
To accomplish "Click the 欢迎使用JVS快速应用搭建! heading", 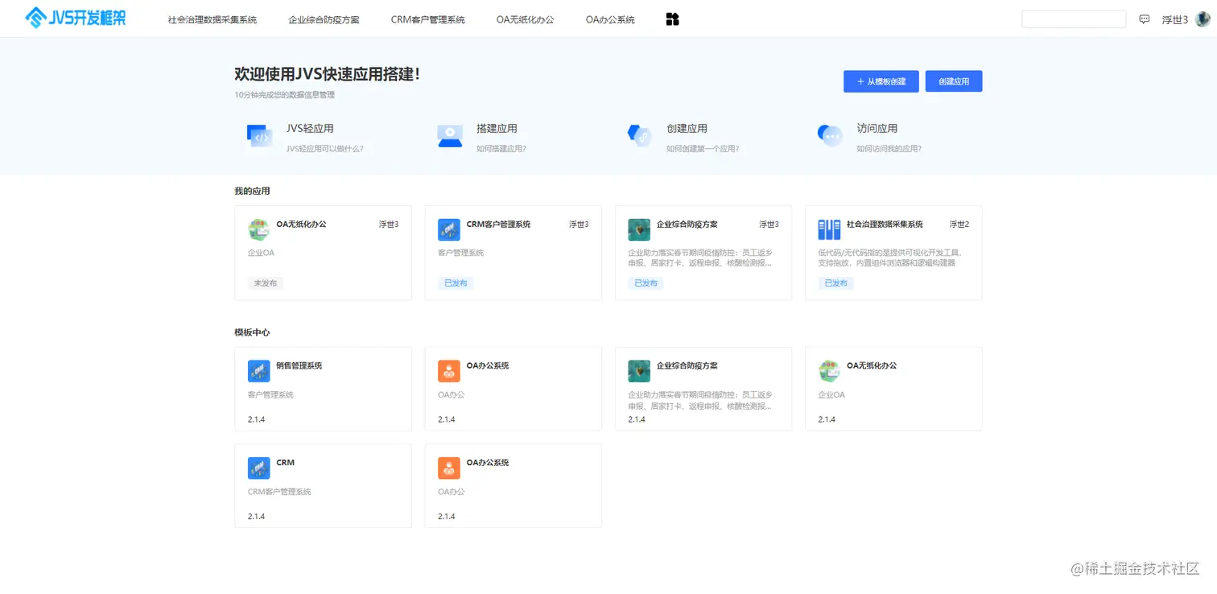I will tap(327, 74).
